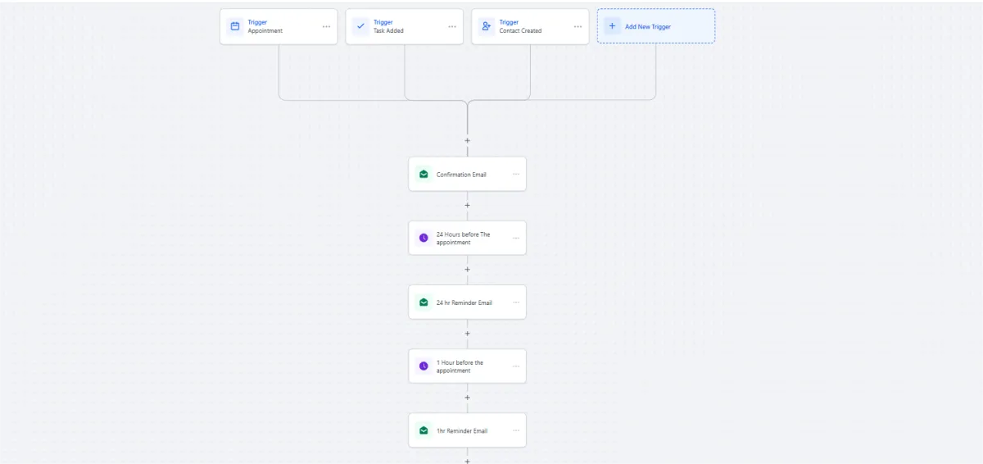This screenshot has height=464, width=983.
Task: Click the Contact Created person icon
Action: [x=487, y=26]
